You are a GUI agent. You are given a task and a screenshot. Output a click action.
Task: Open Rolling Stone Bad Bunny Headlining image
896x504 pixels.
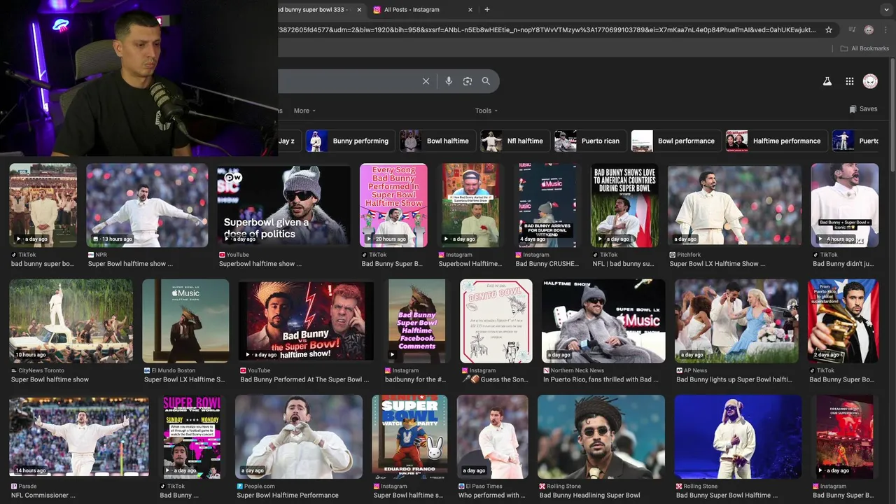tap(601, 436)
